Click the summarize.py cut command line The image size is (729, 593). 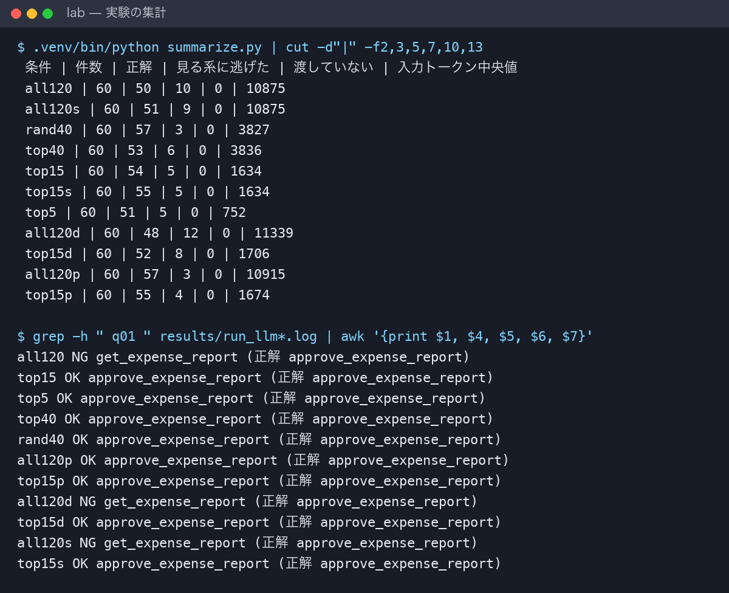point(250,47)
